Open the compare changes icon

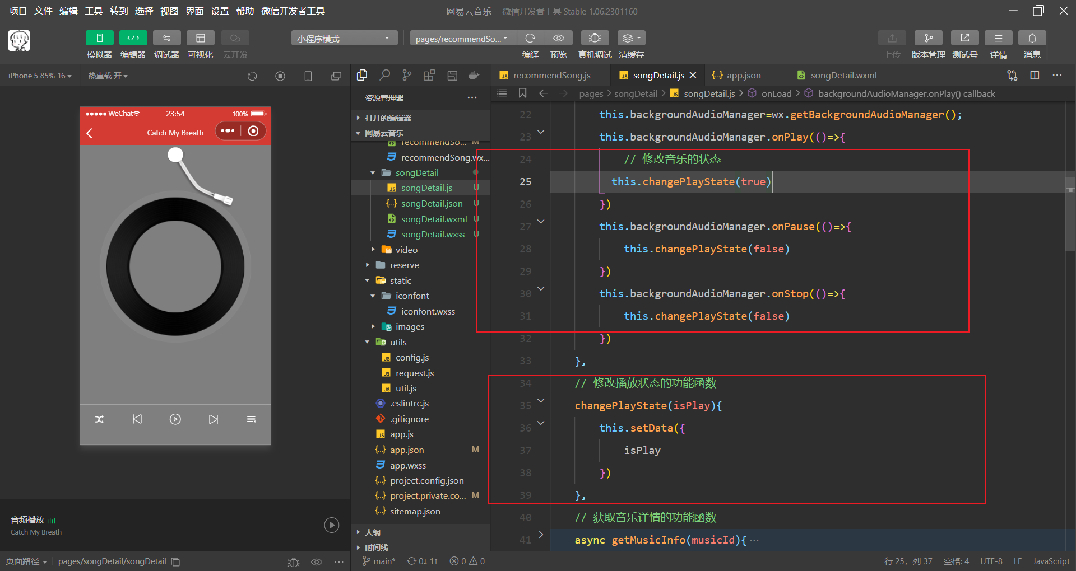pos(1012,75)
